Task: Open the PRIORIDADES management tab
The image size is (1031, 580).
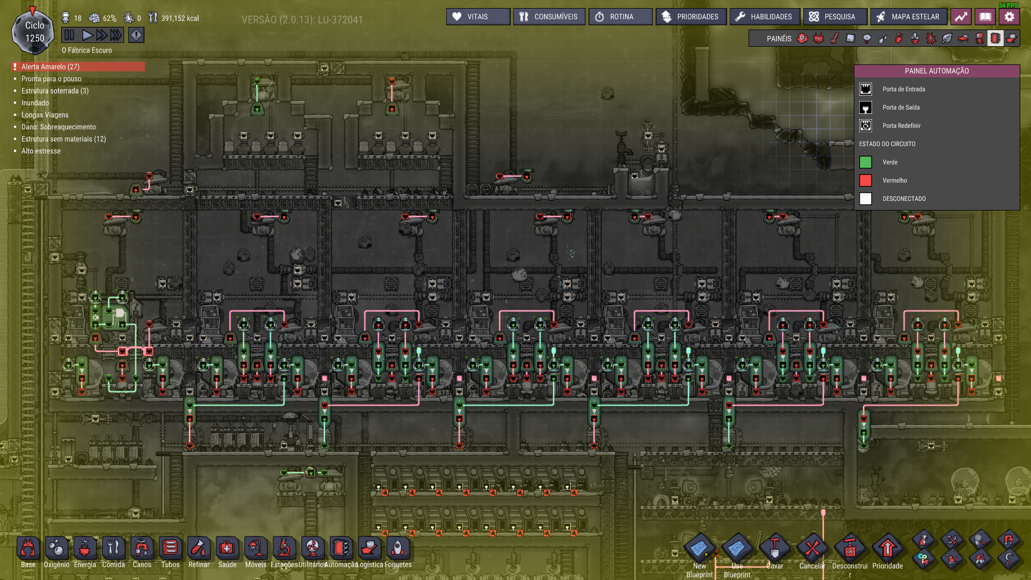Action: (691, 17)
